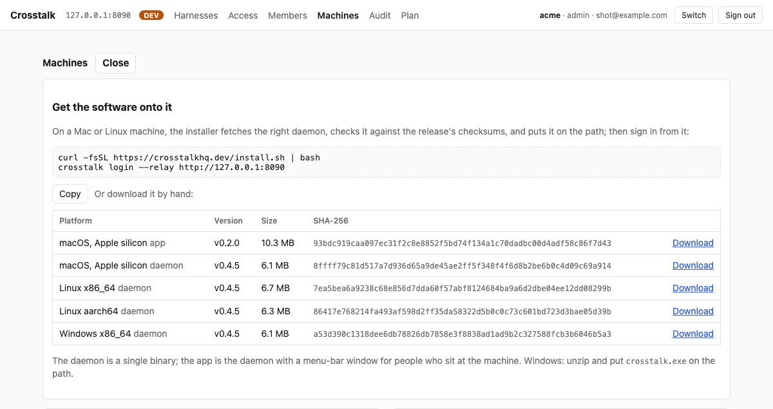Download the Windows x86_64 daemon

(693, 334)
